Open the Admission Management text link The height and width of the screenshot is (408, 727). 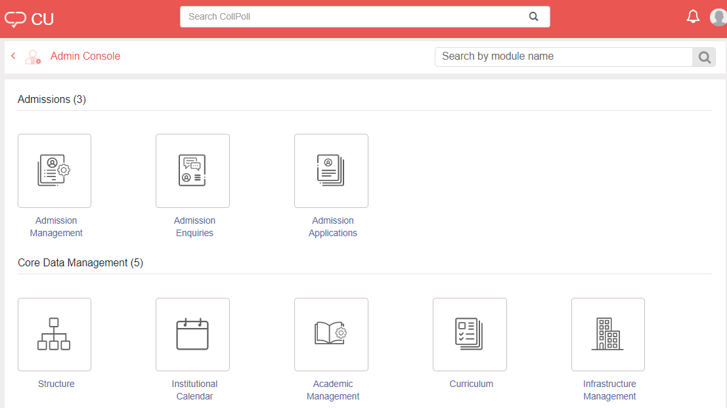point(56,227)
